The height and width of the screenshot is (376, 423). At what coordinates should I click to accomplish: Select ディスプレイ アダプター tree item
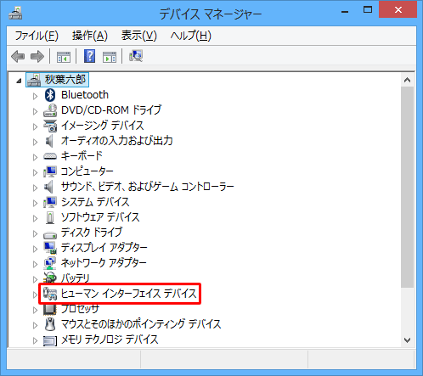pos(104,248)
